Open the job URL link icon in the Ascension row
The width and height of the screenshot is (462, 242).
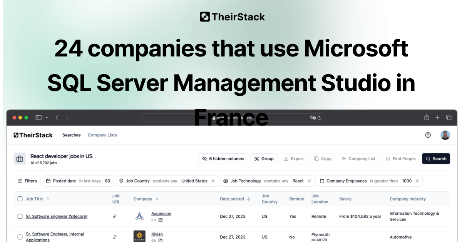114,216
